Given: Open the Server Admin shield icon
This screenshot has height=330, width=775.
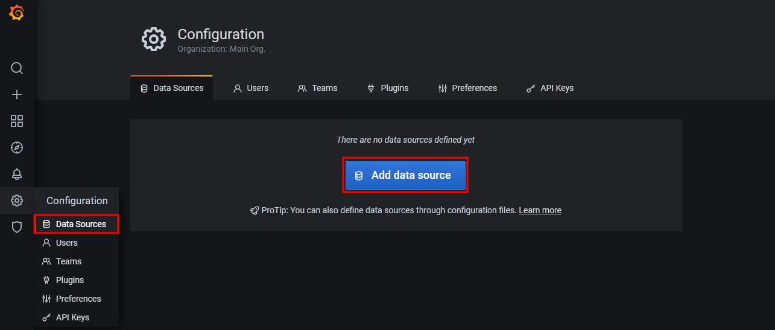Looking at the screenshot, I should coord(17,227).
